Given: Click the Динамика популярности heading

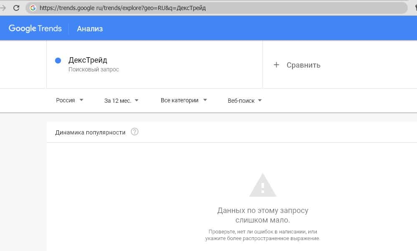Looking at the screenshot, I should tap(90, 132).
